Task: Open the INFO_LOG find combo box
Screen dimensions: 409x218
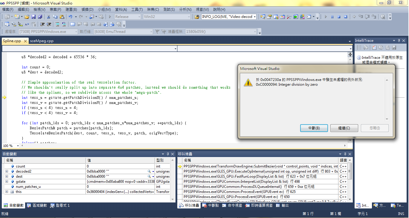Action: (229, 17)
